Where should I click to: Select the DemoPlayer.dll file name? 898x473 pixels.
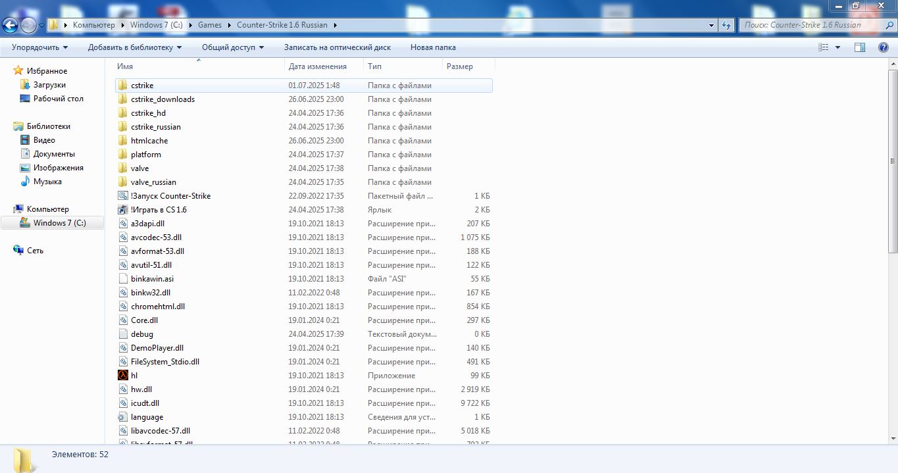pyautogui.click(x=157, y=348)
